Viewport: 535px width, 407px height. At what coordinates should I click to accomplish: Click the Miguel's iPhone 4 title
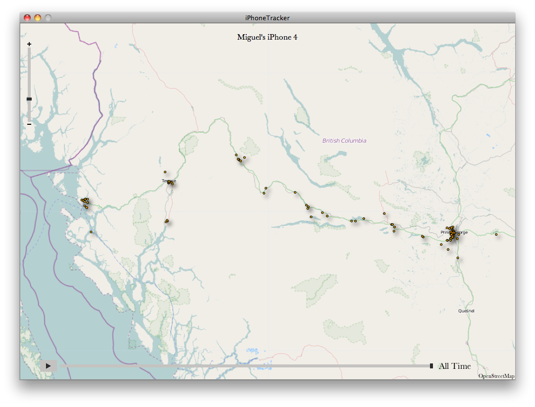pos(267,37)
